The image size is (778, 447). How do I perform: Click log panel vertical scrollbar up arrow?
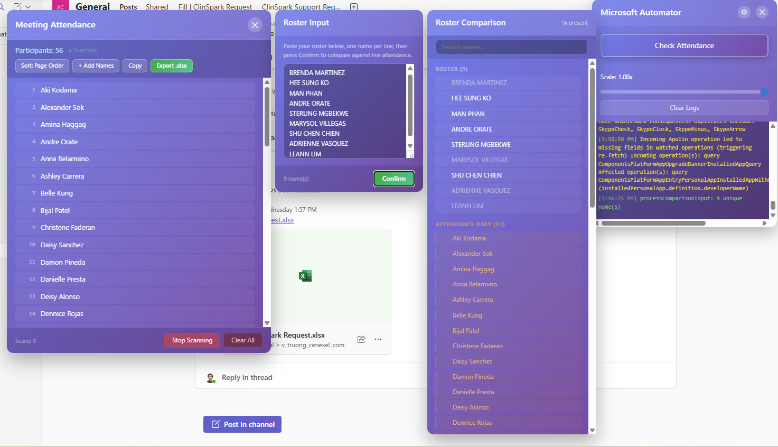point(773,126)
